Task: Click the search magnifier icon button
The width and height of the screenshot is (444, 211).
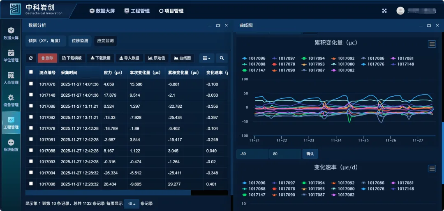Action: pos(222,58)
